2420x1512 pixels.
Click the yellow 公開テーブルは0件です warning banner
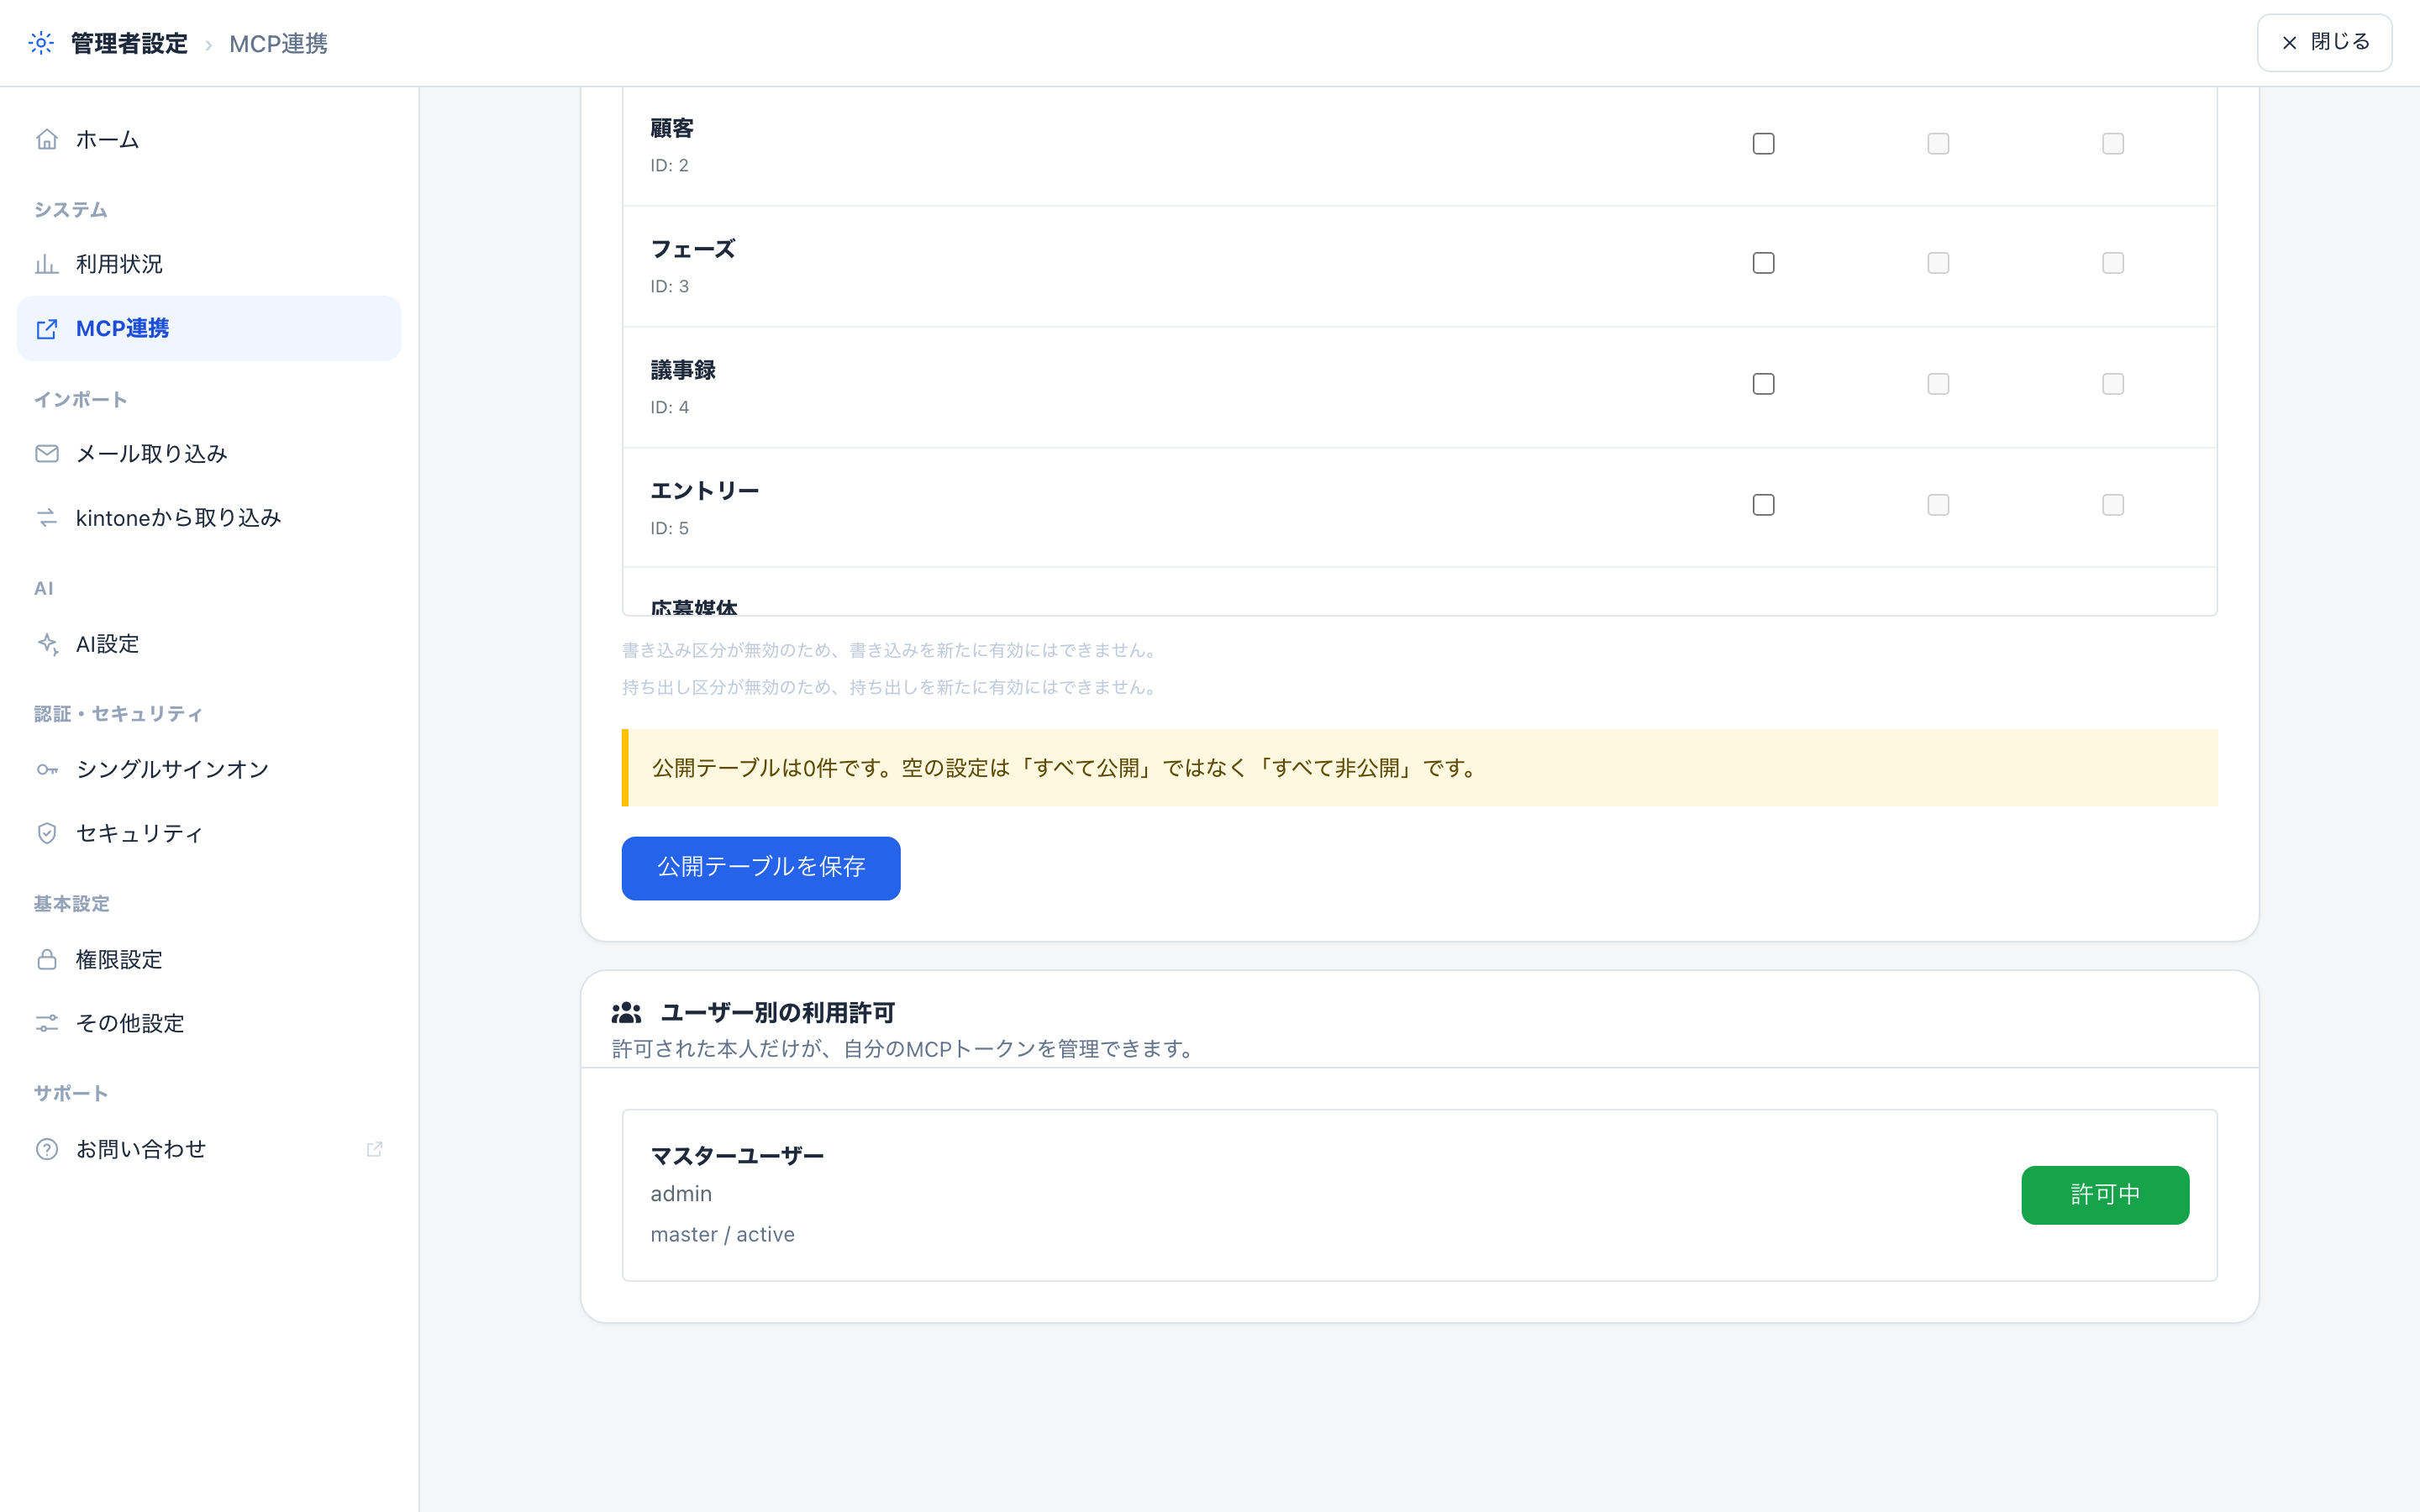[1420, 768]
